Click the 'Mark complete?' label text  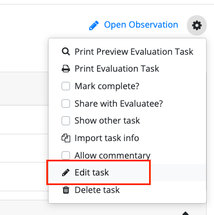coord(107,86)
